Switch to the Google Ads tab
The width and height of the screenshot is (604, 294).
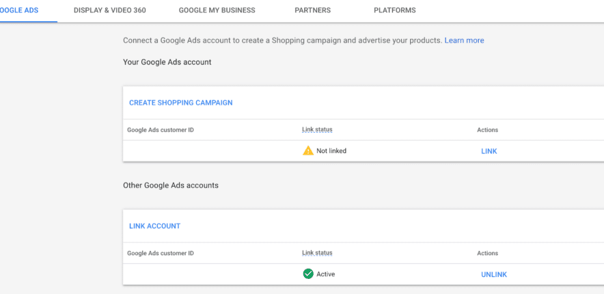click(19, 10)
